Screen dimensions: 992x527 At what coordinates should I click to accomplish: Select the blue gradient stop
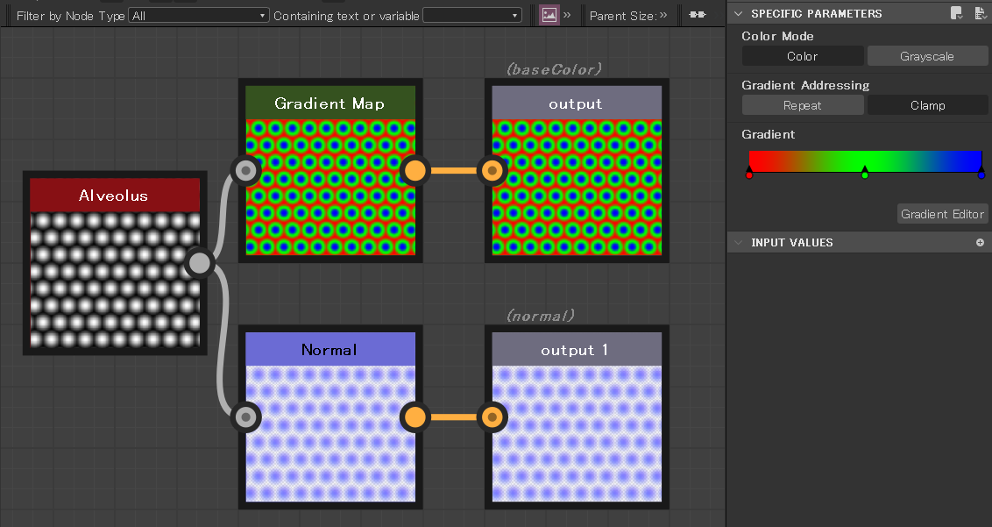(981, 172)
